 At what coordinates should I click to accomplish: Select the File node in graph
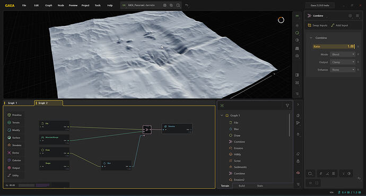coord(54,126)
